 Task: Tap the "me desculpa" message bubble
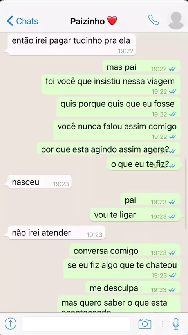pos(133,287)
